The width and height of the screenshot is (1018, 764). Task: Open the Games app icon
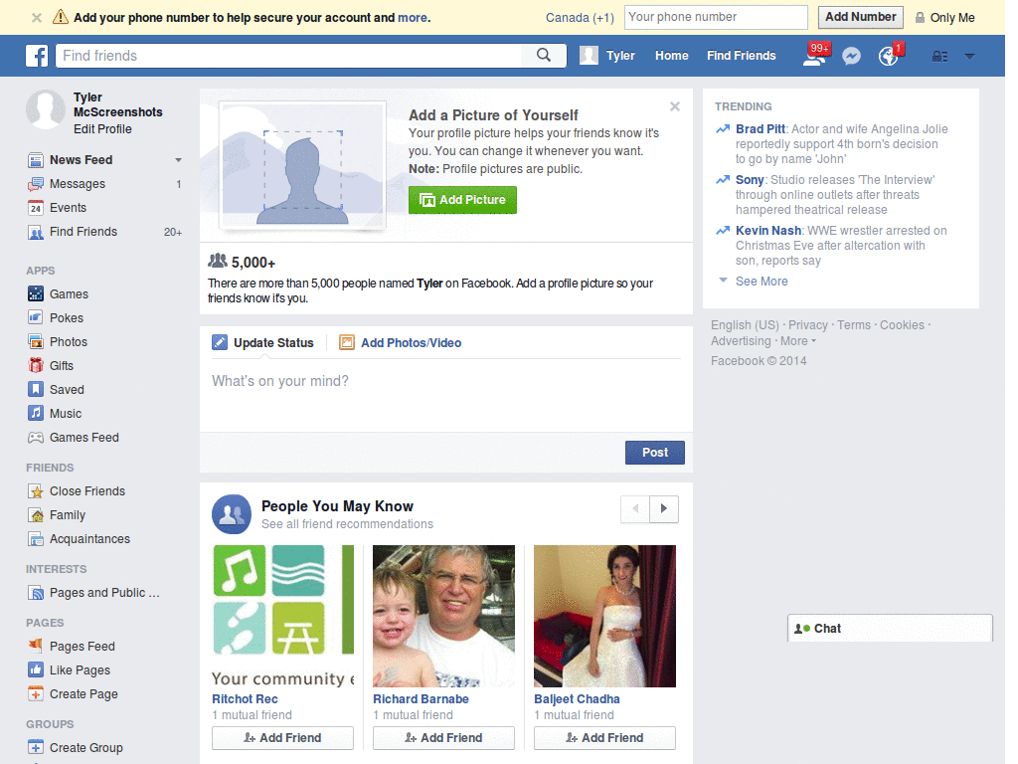click(36, 293)
